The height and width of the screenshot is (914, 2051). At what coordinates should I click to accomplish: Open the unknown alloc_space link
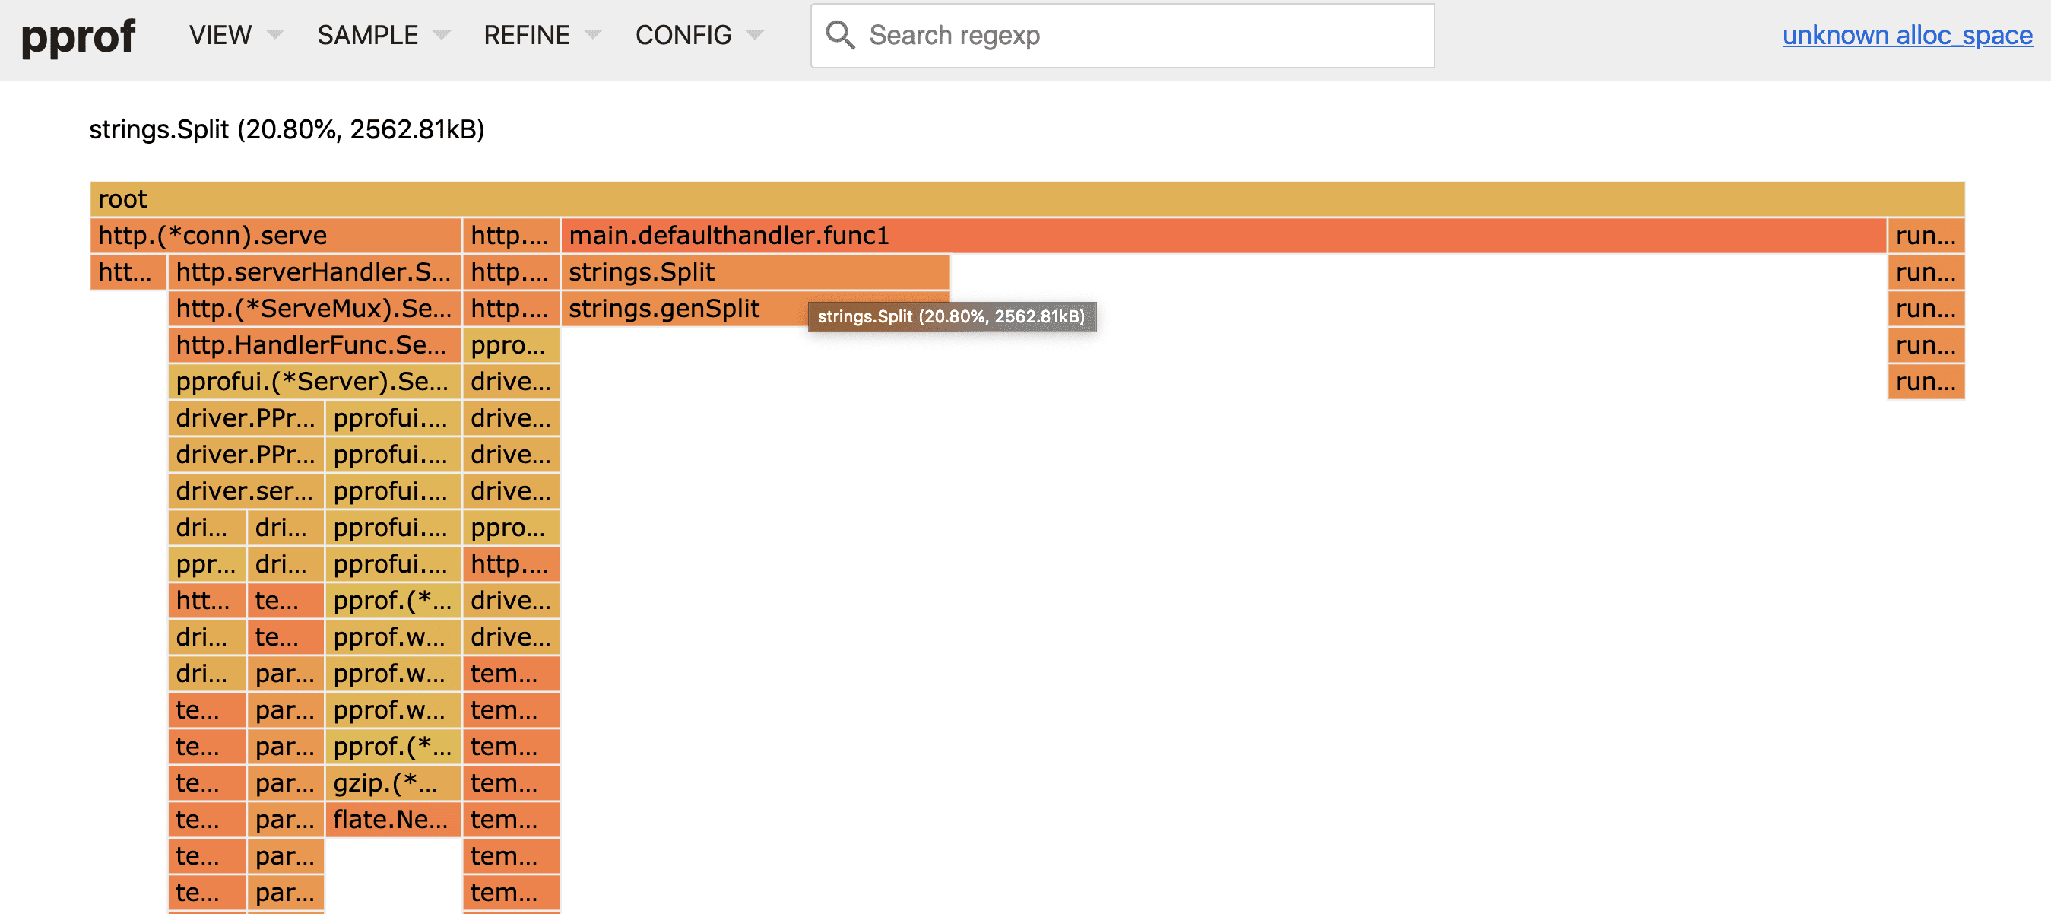(1906, 35)
